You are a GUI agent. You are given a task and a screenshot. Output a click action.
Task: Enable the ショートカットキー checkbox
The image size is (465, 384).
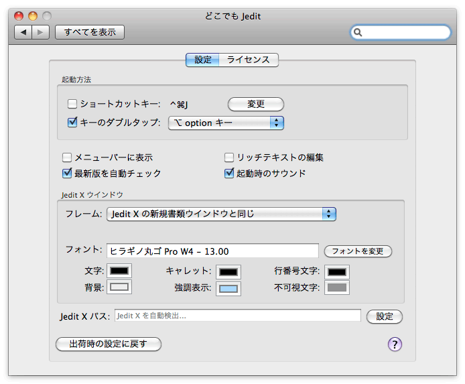pyautogui.click(x=72, y=104)
